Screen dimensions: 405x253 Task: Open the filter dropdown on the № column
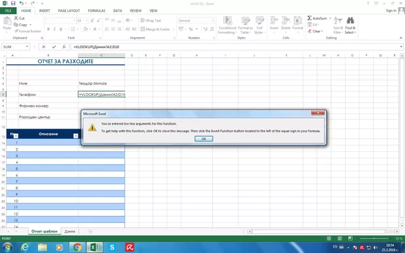pos(16,136)
